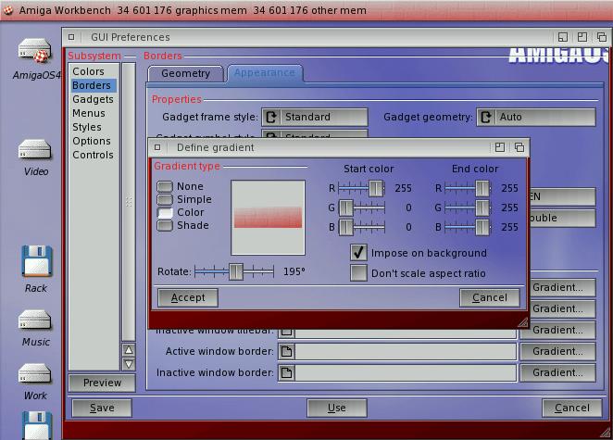Click the Define gradient resize gadget
The image size is (613, 440).
point(522,321)
